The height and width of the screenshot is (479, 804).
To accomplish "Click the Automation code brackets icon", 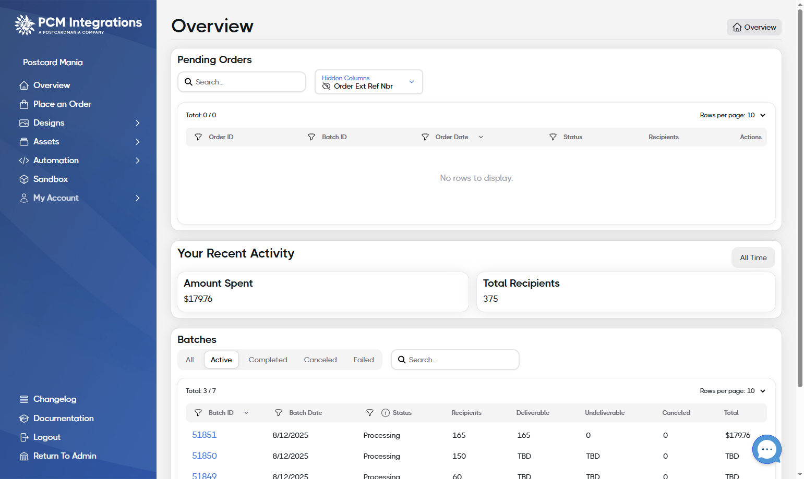I will tap(24, 161).
